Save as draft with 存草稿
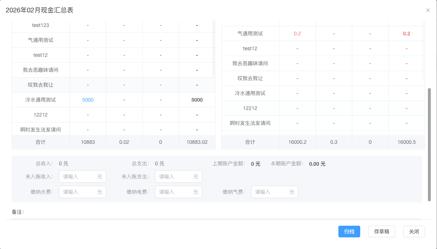The image size is (437, 249). [382, 232]
